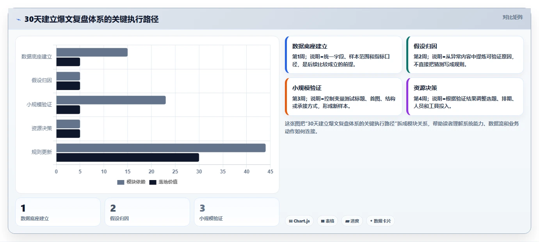Click the 对比矩阵 label in the header
Viewport: 539px width, 242px height.
pyautogui.click(x=512, y=17)
